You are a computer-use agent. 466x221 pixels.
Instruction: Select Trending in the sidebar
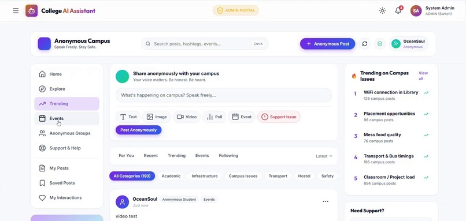(x=66, y=104)
